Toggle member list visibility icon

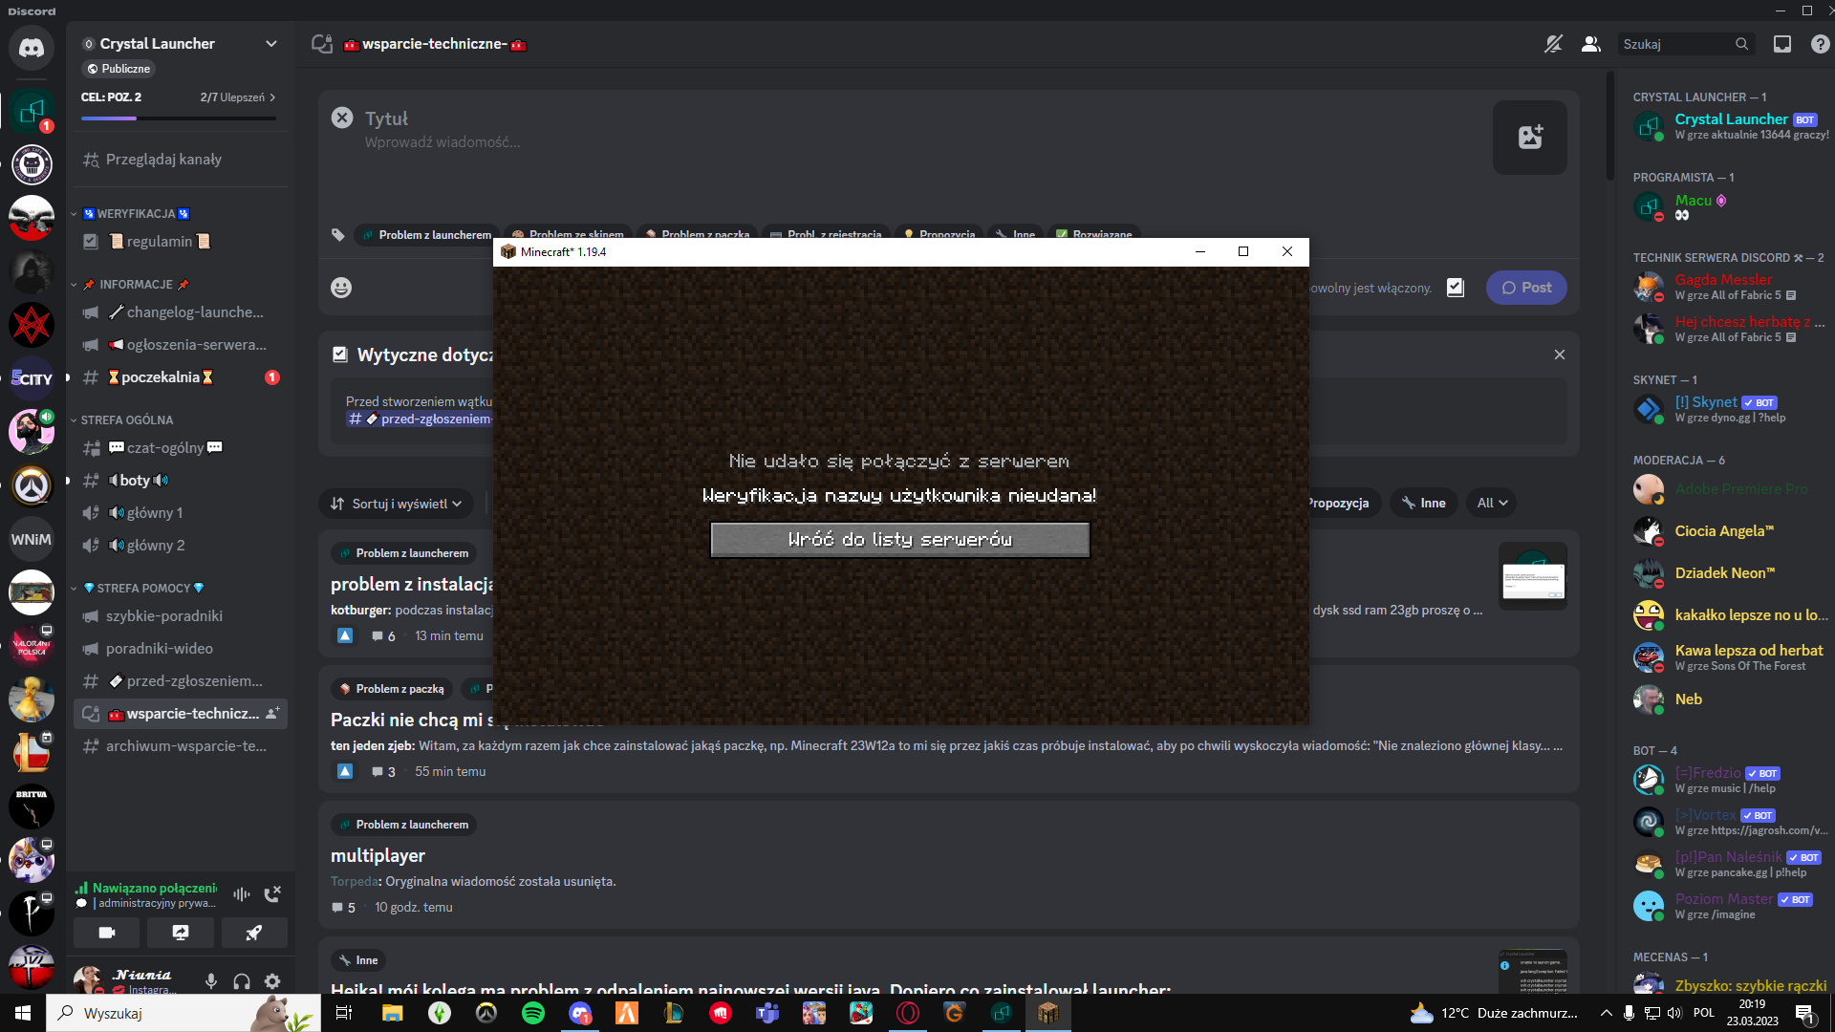1590,44
